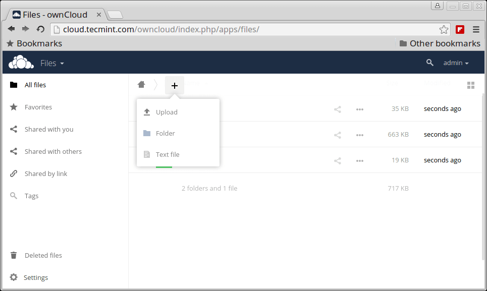
Task: Click the 663 KB size cell
Action: pyautogui.click(x=398, y=135)
